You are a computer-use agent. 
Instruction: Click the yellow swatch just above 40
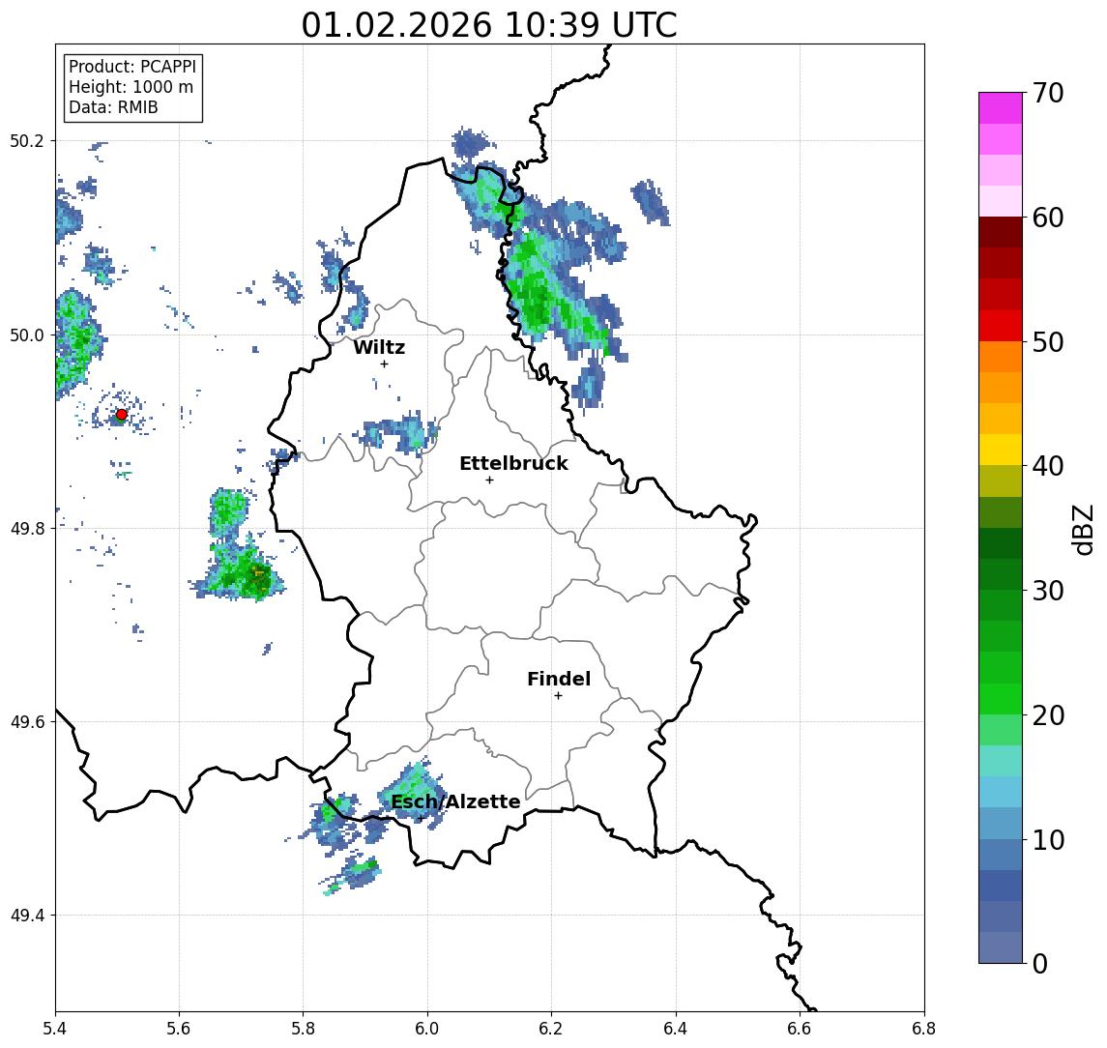click(1001, 450)
